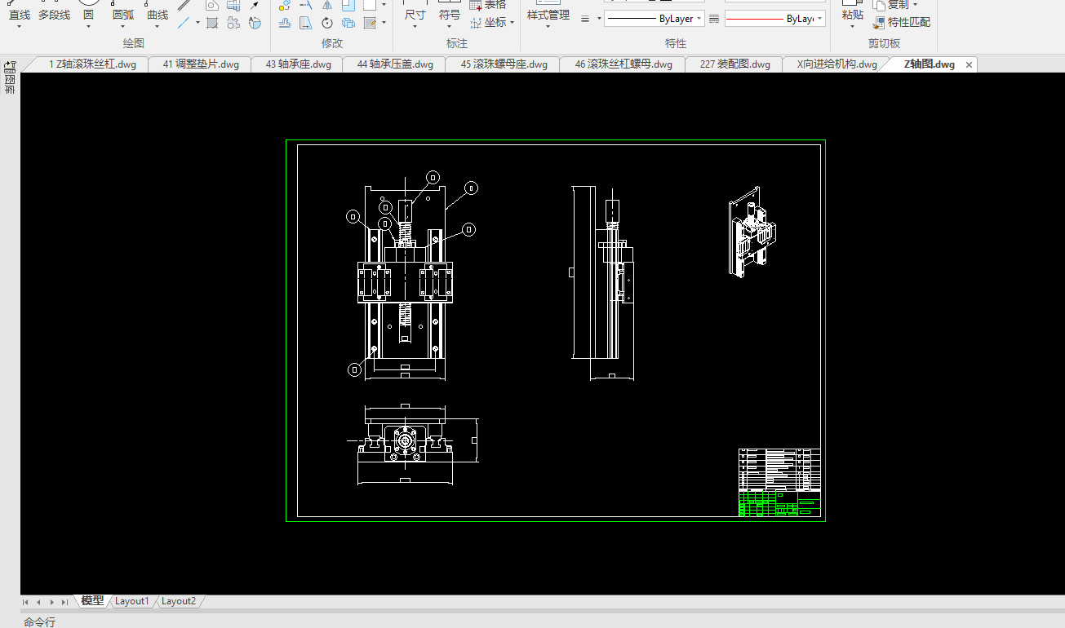Switch to the 227 装配图.dwg tab
This screenshot has height=628, width=1065.
pyautogui.click(x=734, y=64)
